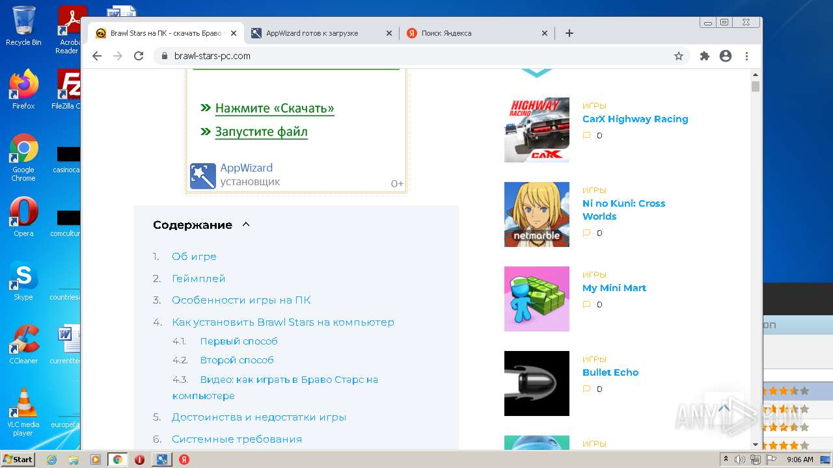
Task: Open the Google Chrome desktop shortcut
Action: click(x=23, y=158)
